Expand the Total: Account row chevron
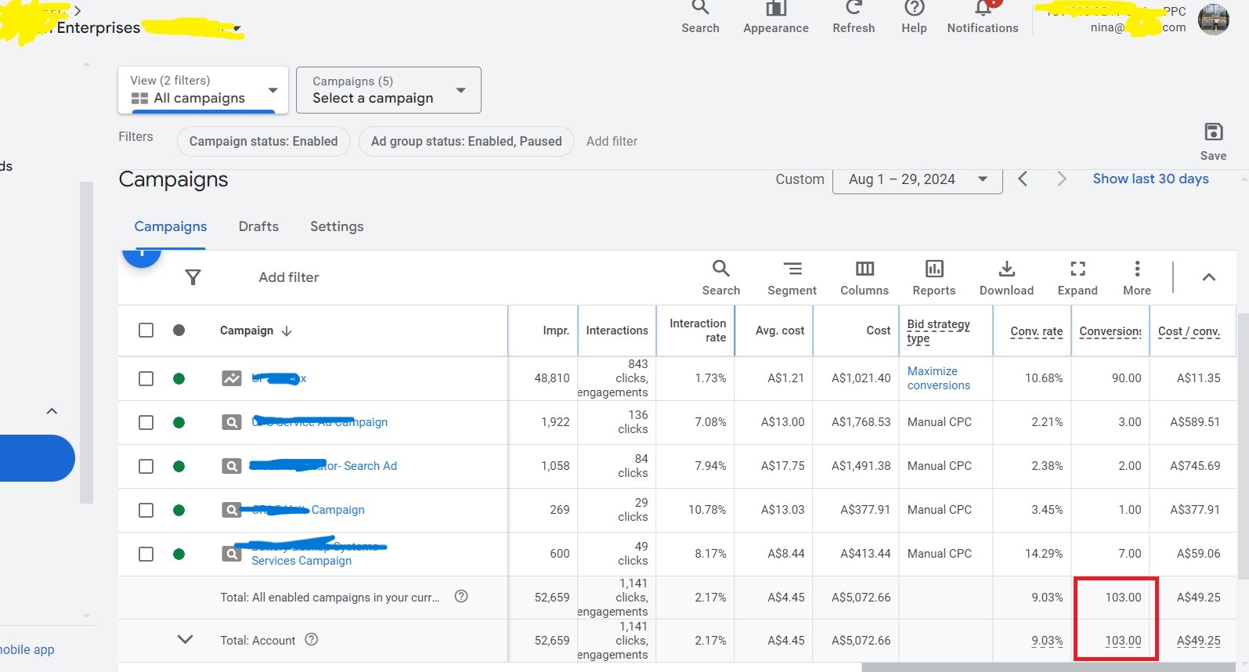The height and width of the screenshot is (672, 1249). [x=185, y=640]
